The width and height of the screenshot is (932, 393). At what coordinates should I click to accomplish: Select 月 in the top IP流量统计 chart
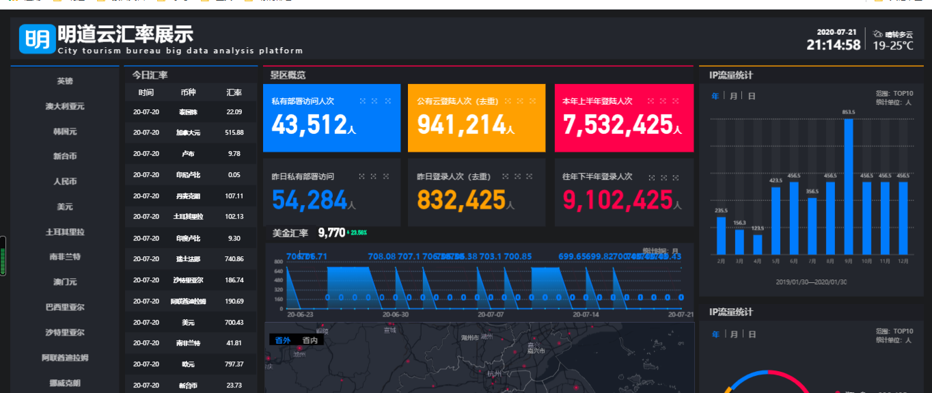click(x=734, y=96)
